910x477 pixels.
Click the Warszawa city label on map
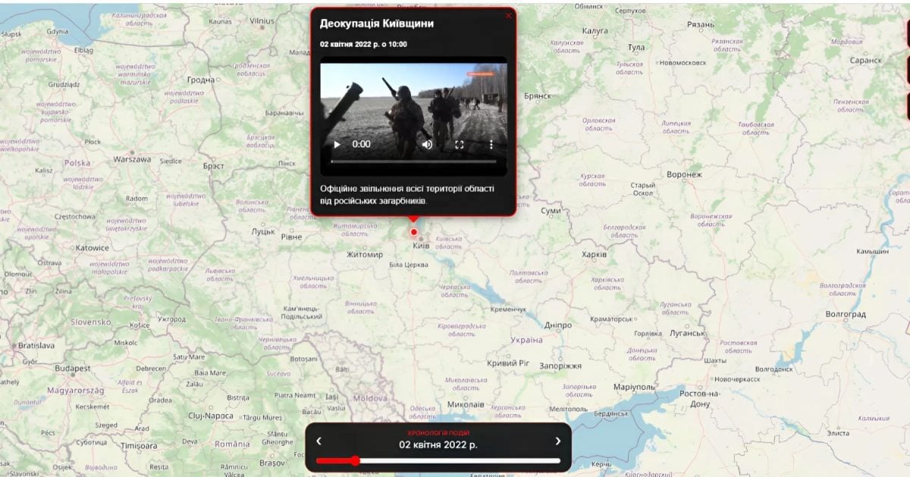coord(132,160)
